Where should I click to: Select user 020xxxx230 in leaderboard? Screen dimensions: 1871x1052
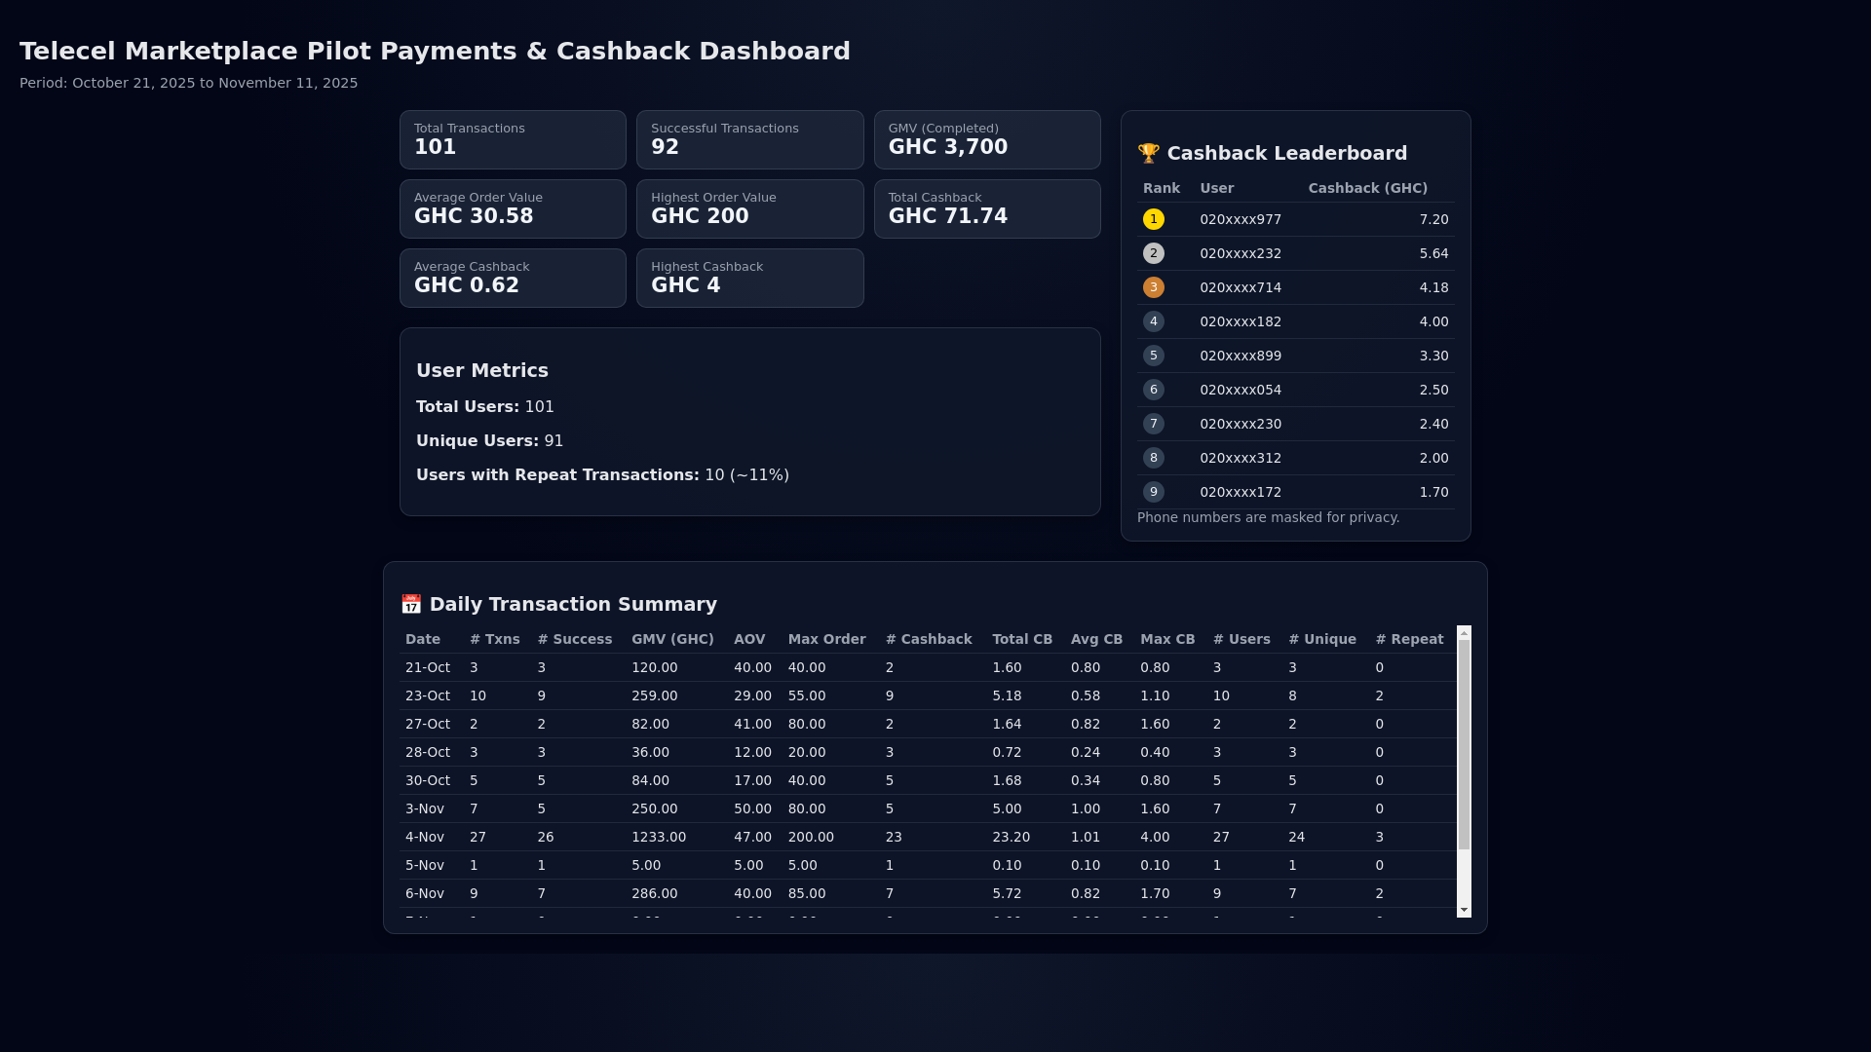click(1241, 424)
